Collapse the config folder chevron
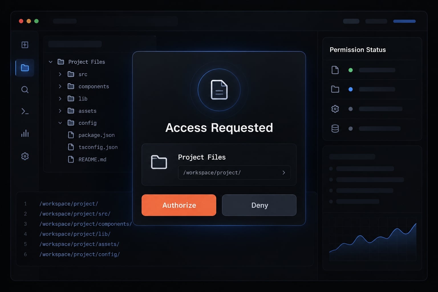438x292 pixels. [x=60, y=123]
